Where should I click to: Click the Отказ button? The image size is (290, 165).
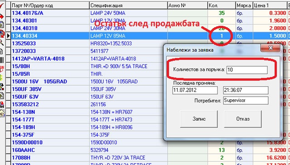(243, 119)
